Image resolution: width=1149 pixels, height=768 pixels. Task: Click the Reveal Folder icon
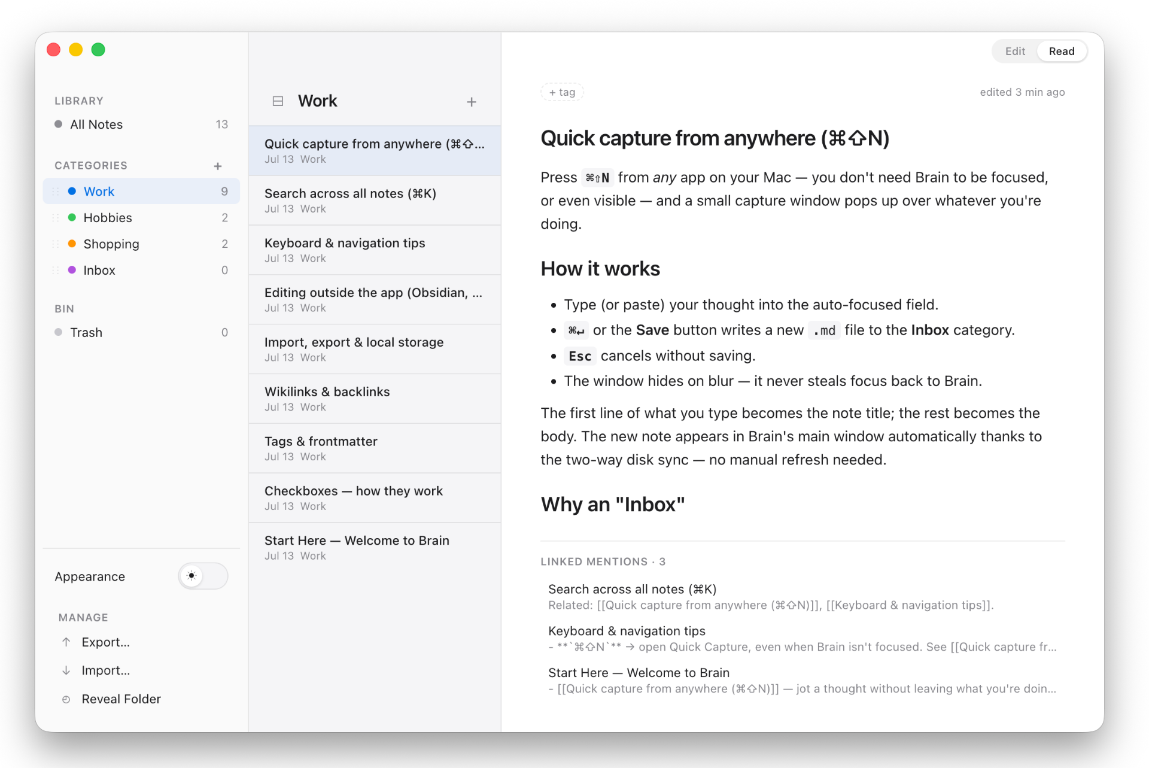point(66,699)
